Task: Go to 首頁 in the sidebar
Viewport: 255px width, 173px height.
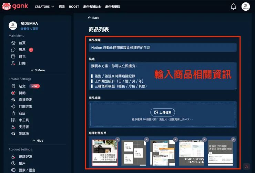Action: click(x=22, y=43)
